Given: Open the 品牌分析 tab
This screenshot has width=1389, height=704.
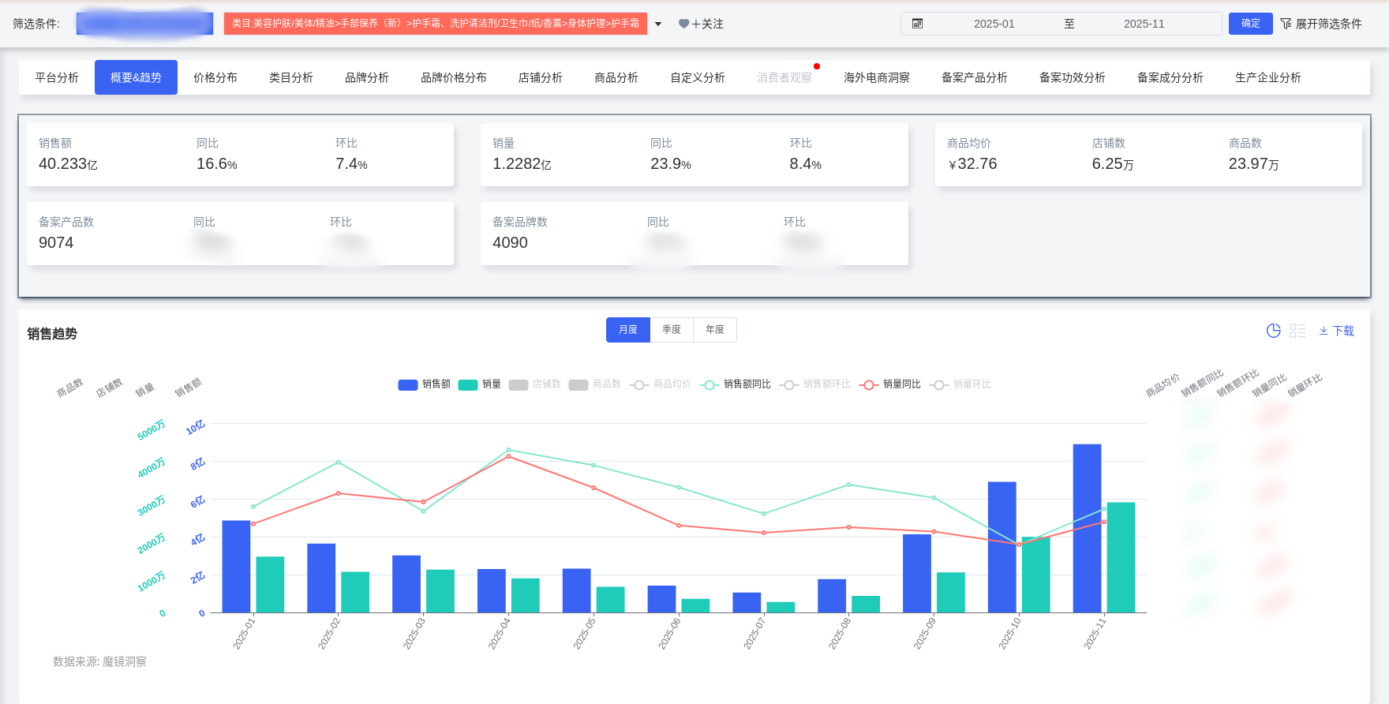Looking at the screenshot, I should 366,77.
